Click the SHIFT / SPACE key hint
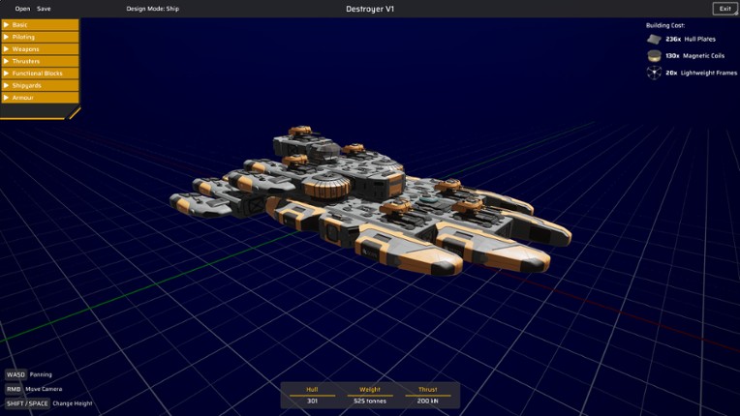 click(27, 403)
